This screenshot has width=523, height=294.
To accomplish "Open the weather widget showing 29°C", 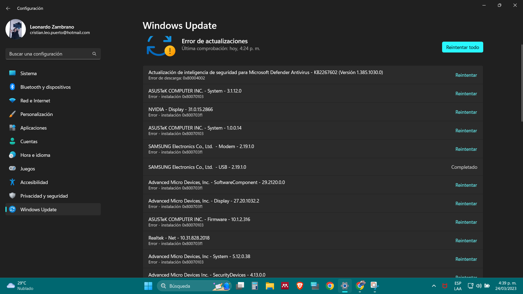I will pyautogui.click(x=20, y=286).
